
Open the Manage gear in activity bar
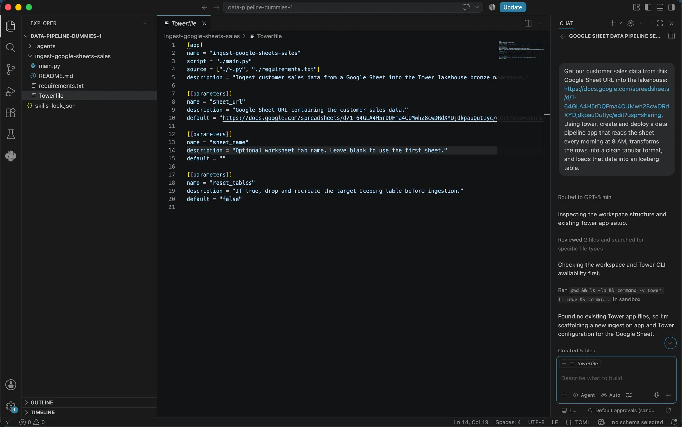pos(11,406)
